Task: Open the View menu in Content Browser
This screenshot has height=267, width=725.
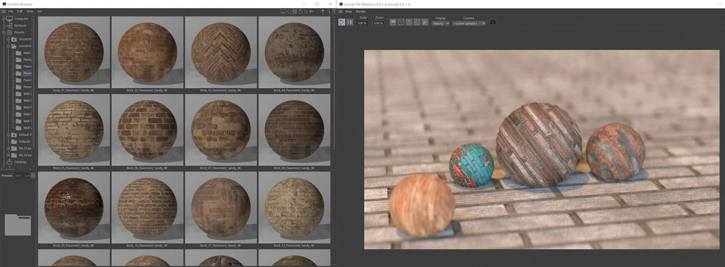Action: click(x=30, y=11)
